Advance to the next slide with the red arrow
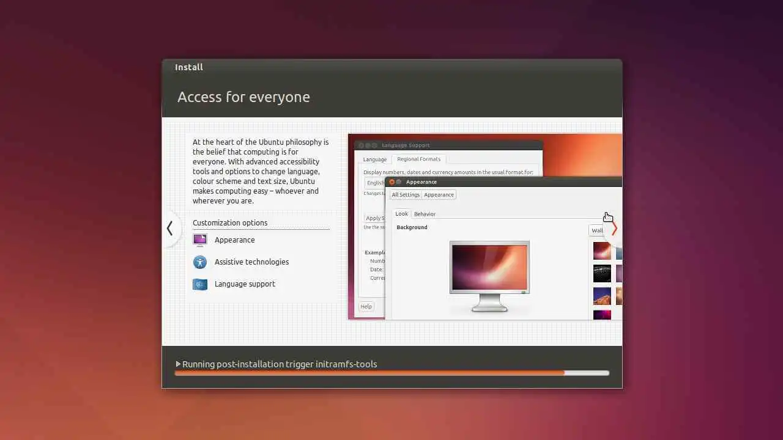Viewport: 783px width, 440px height. tap(614, 229)
